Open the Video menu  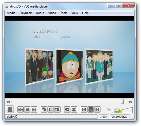[52, 13]
